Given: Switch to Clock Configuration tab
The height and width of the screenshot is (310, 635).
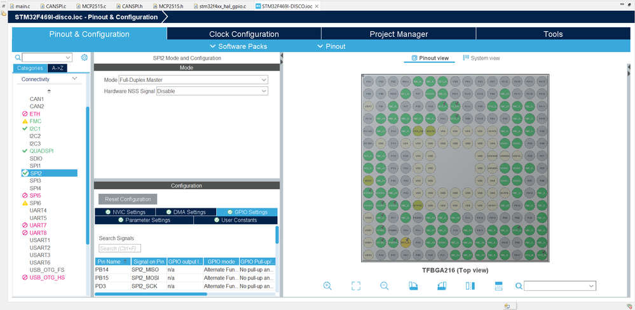Looking at the screenshot, I should [x=244, y=34].
